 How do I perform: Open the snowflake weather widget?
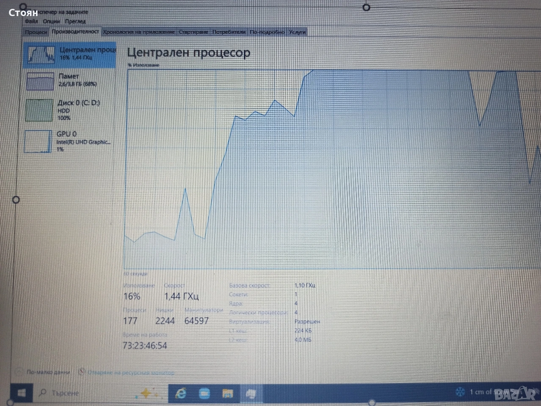pos(460,392)
